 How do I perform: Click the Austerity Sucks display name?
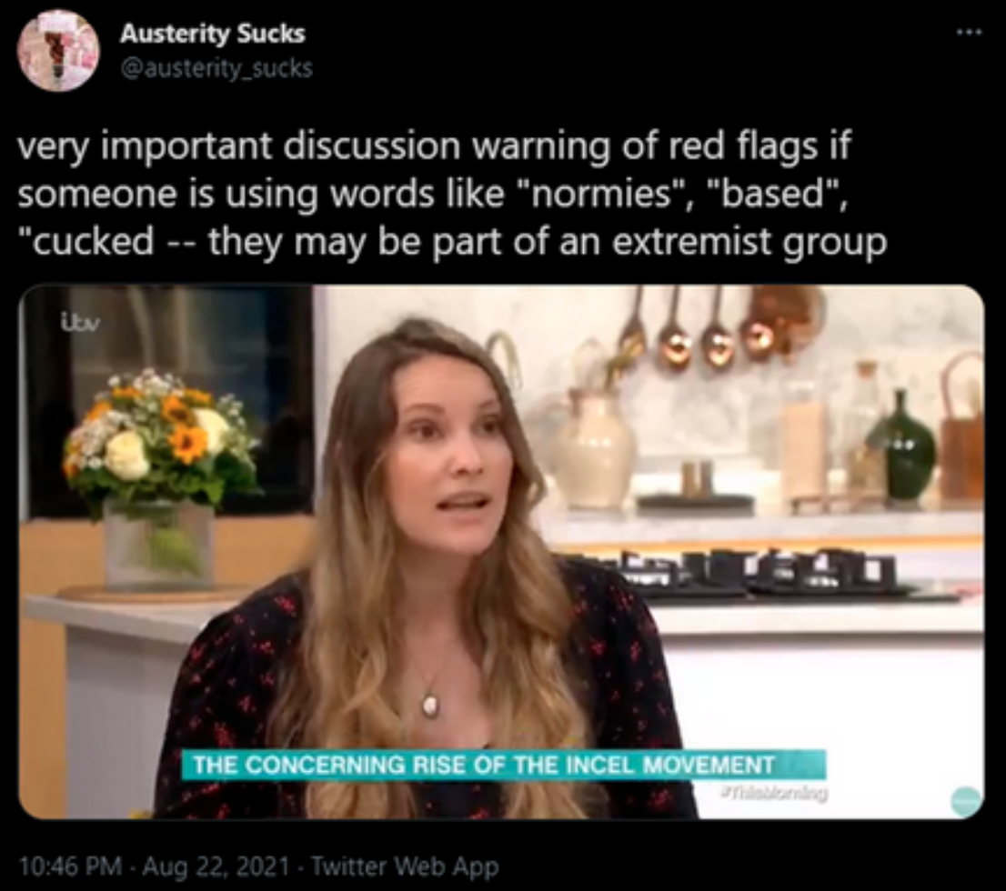click(x=212, y=34)
